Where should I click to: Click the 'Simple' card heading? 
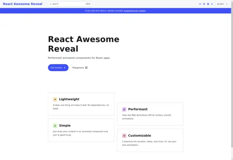coord(65,126)
